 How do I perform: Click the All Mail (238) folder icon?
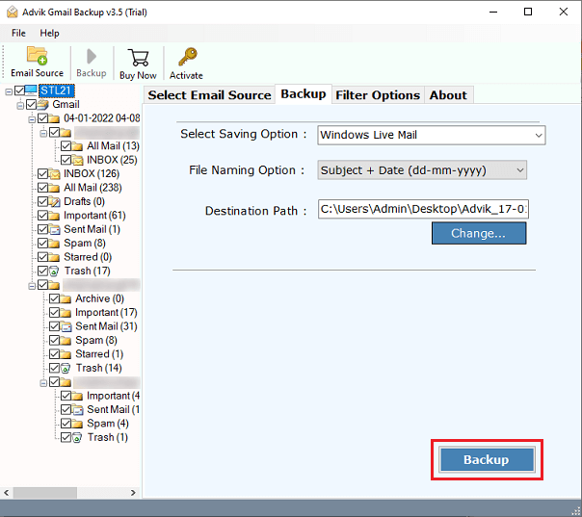pos(54,188)
